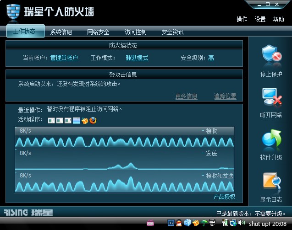Open Rising firewall white shield tray icon
The width and height of the screenshot is (292, 230).
click(212, 222)
